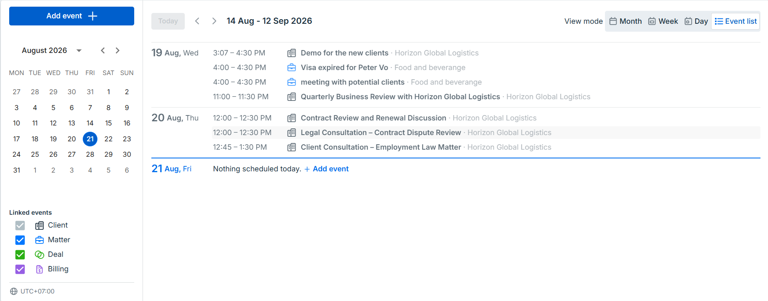Open Quarterly Business Review with Horizon Global Logistics

400,97
